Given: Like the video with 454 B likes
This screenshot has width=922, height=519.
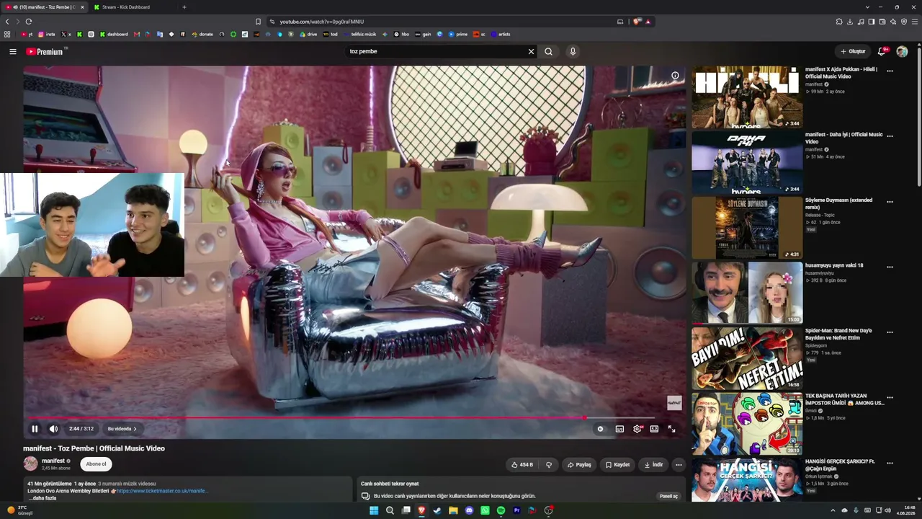Looking at the screenshot, I should click(x=522, y=465).
